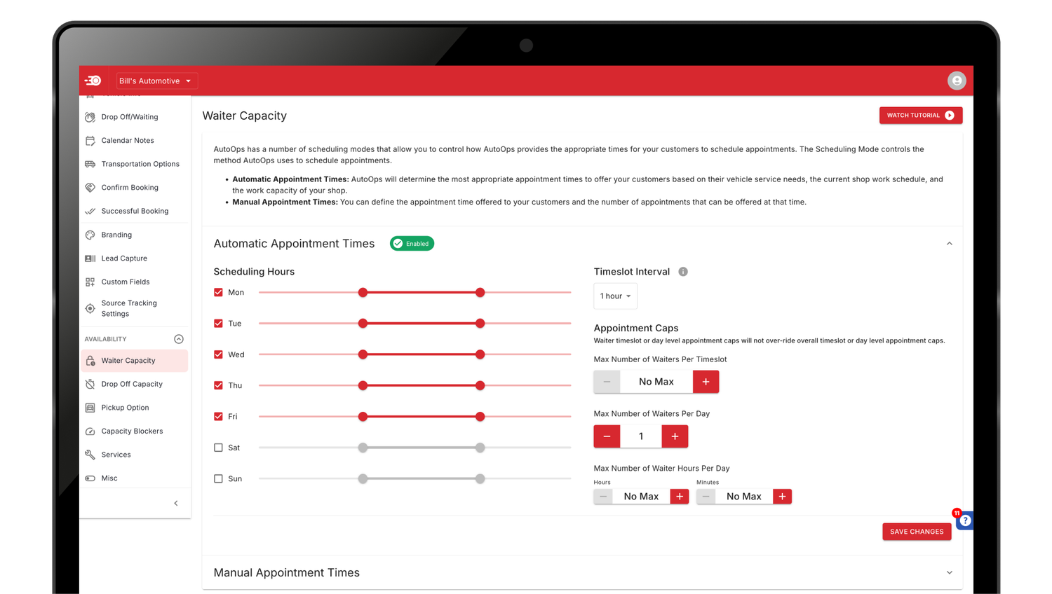Screen dimensions: 1052x594
Task: Increase Max Waiters Per Timeslot with plus
Action: pyautogui.click(x=706, y=382)
